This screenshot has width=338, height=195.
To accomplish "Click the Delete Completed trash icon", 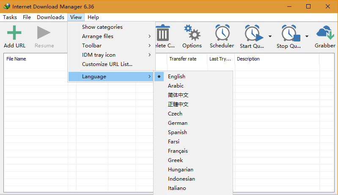I will tap(163, 33).
